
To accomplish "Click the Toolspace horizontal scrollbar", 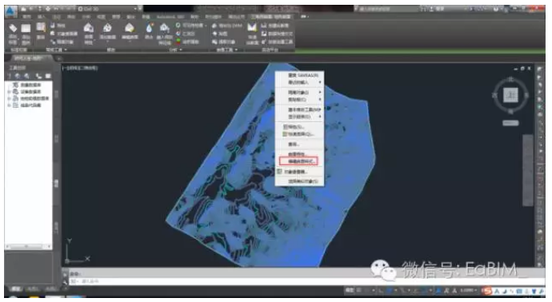I will [28, 246].
